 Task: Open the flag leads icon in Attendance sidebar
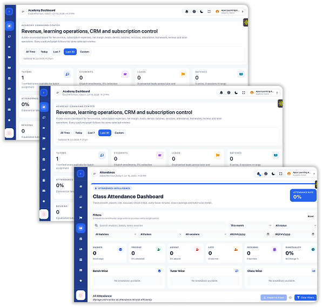[81, 218]
